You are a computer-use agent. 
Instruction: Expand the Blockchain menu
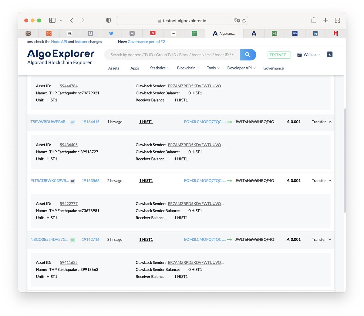[188, 68]
